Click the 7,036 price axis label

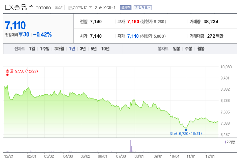pyautogui.click(x=225, y=123)
